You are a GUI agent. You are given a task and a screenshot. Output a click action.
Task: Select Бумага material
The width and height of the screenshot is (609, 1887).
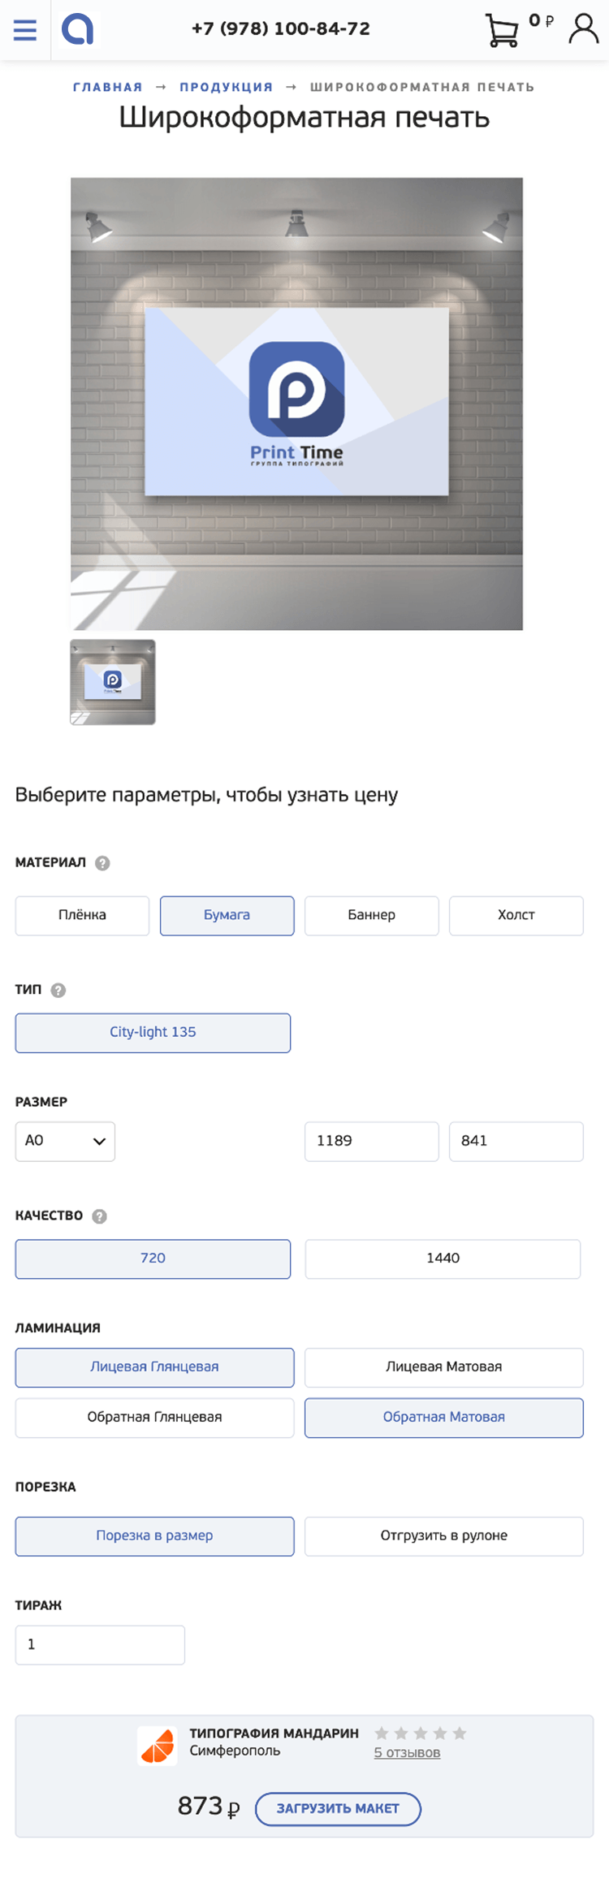(x=227, y=915)
